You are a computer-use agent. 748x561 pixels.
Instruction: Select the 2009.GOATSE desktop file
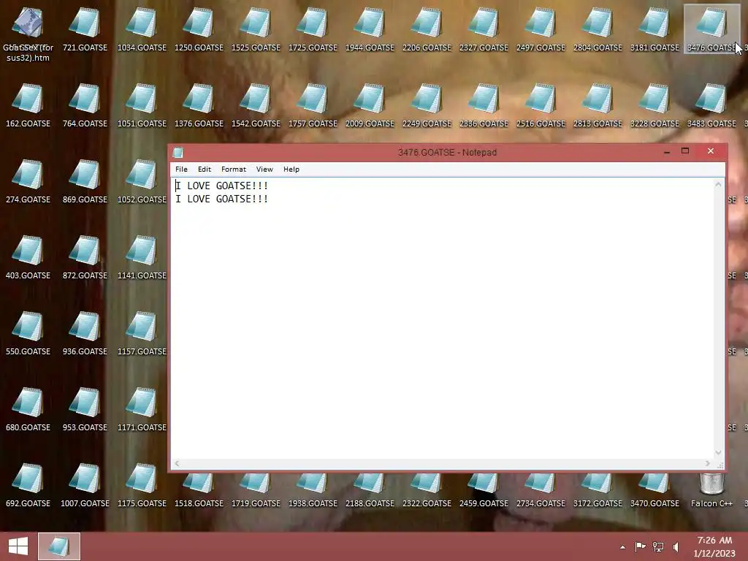(x=370, y=105)
